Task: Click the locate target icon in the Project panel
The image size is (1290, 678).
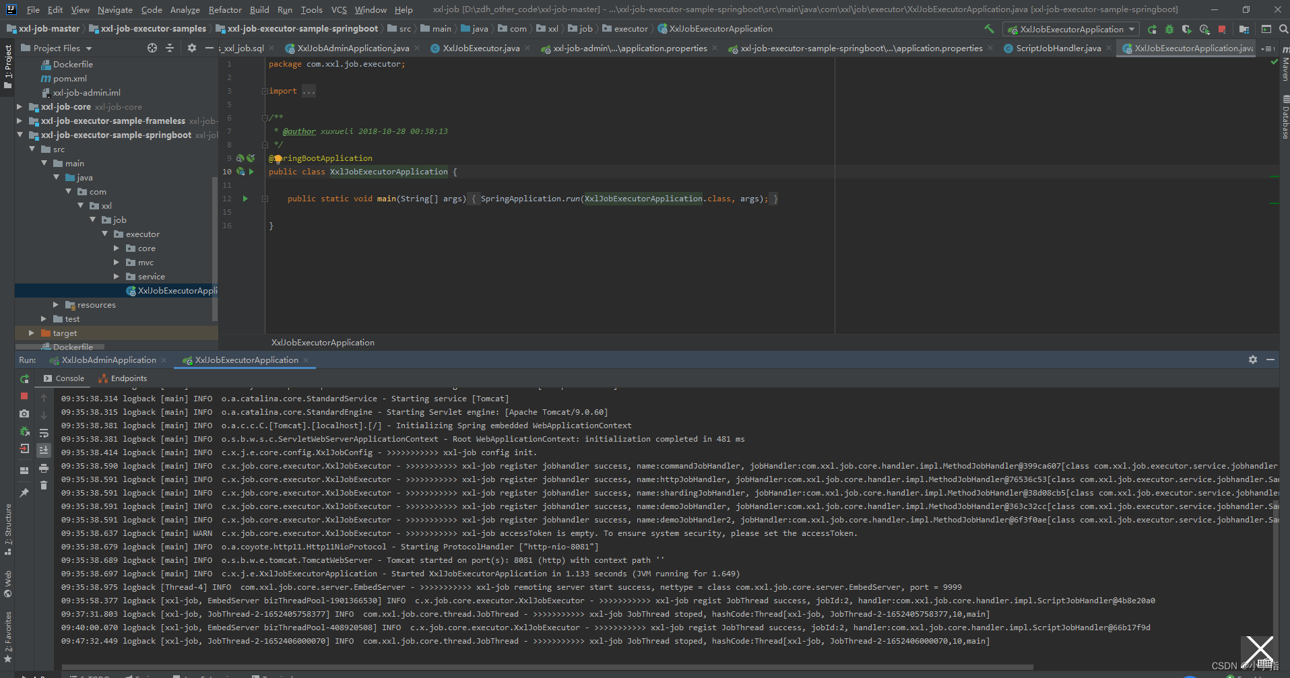Action: pos(152,48)
